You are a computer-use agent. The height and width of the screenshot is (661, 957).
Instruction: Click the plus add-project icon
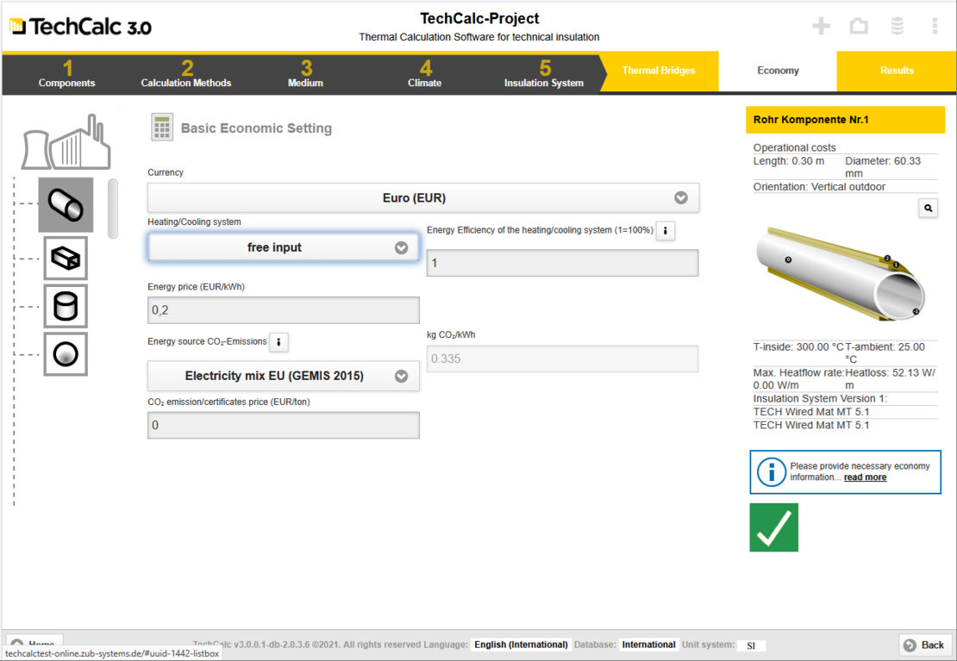[821, 26]
